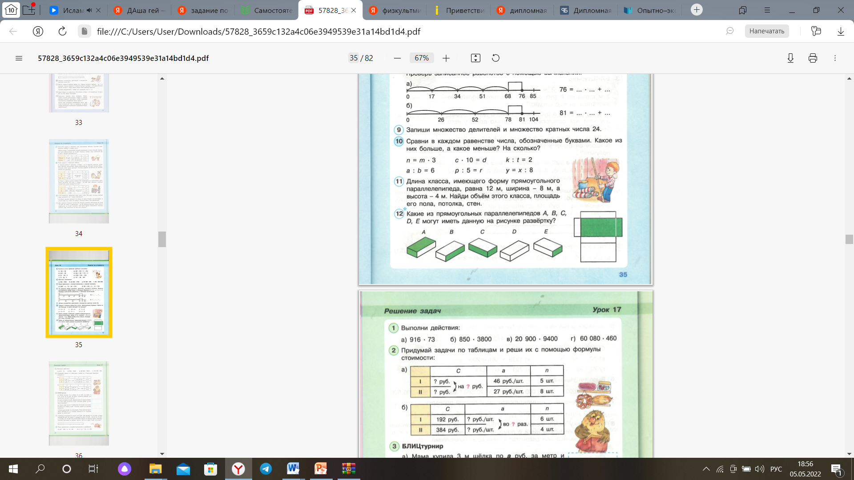Open WinRAR from taskbar

coord(348,469)
